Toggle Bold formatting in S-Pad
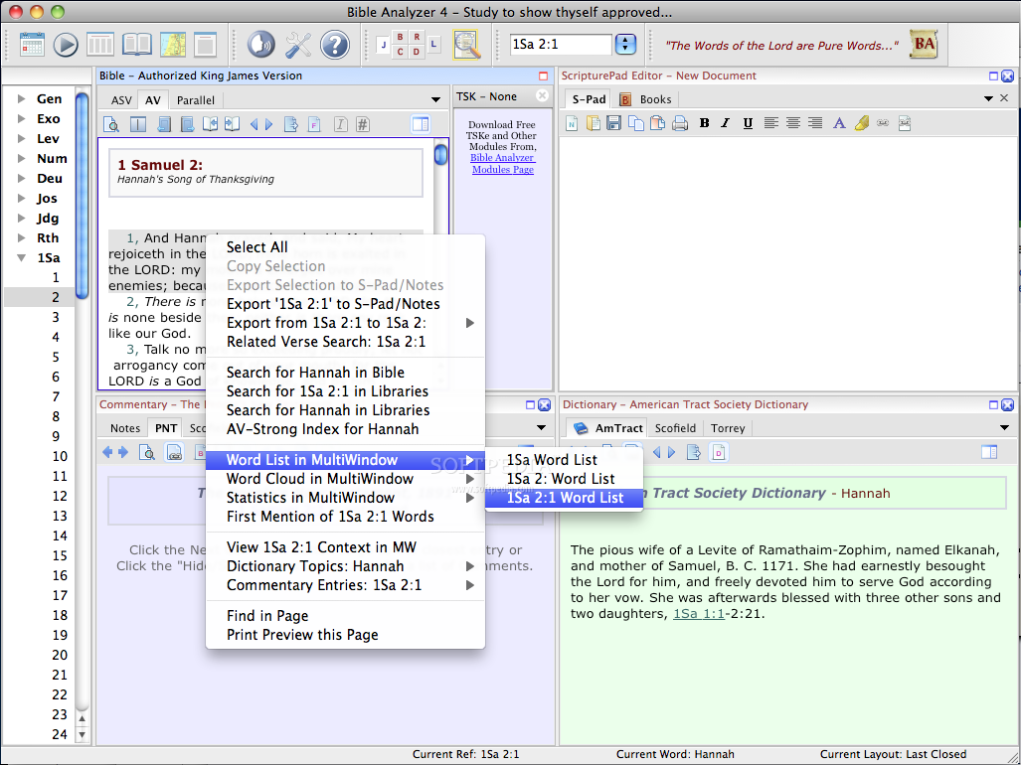Screen dimensions: 1021x765 (704, 123)
